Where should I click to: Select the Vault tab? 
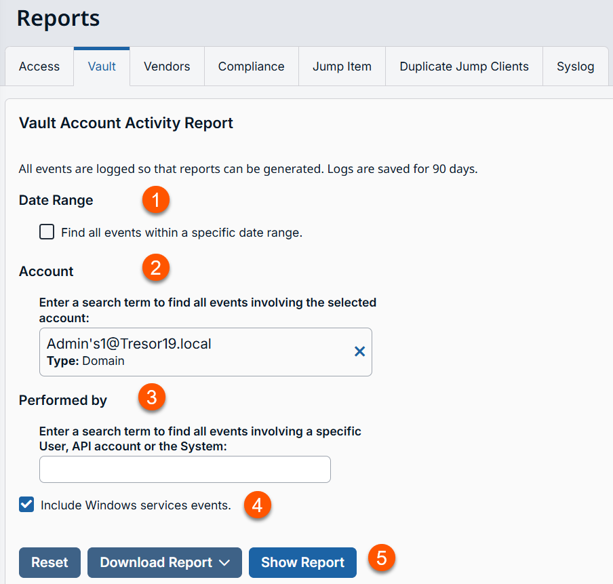(x=102, y=66)
